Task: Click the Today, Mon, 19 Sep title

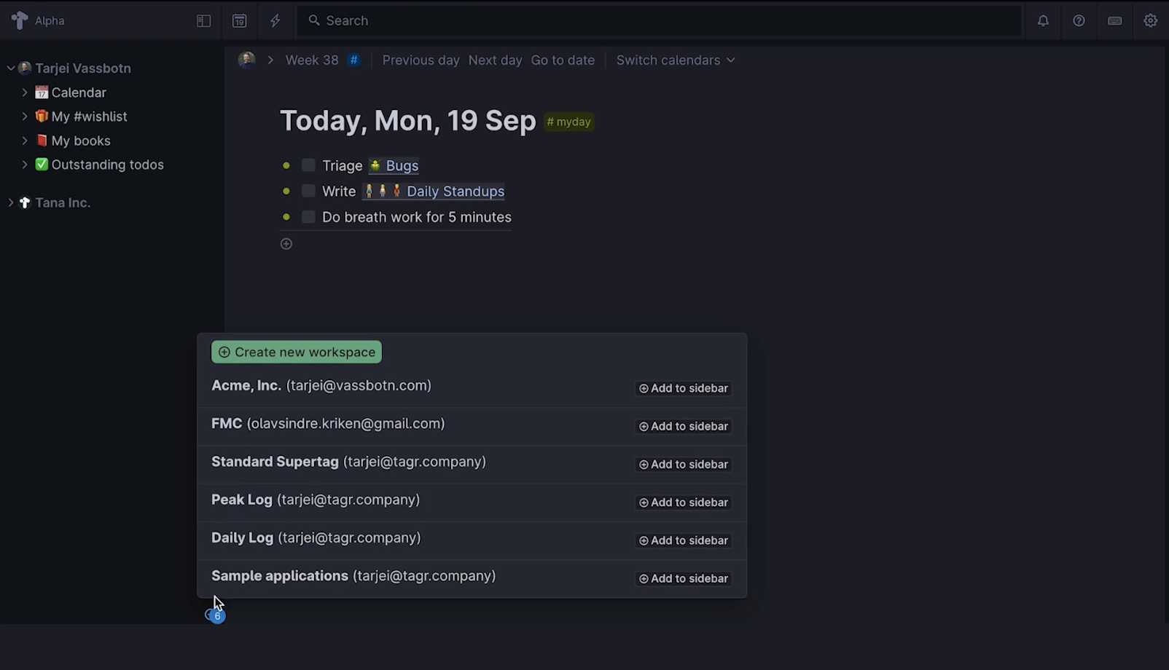Action: click(x=408, y=121)
